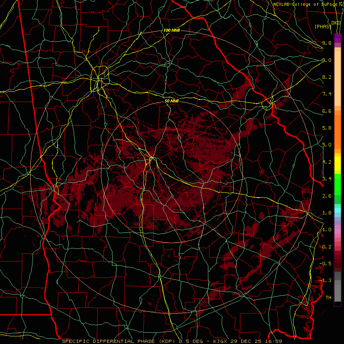Click the 5.8 value on the scale

tap(327, 128)
